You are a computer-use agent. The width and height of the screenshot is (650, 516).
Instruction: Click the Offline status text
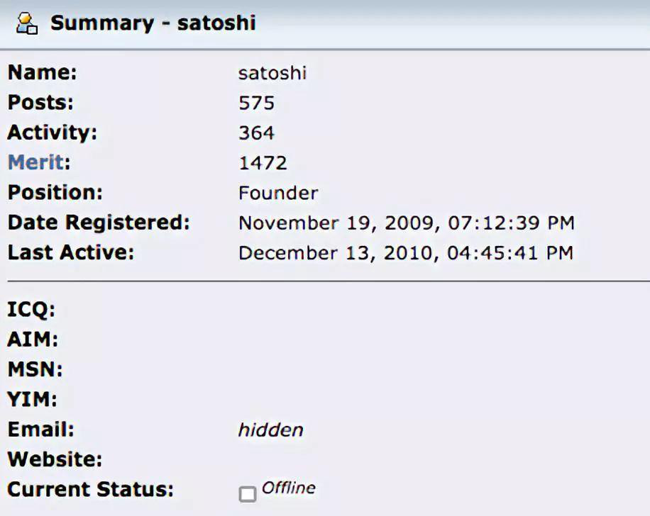point(289,488)
